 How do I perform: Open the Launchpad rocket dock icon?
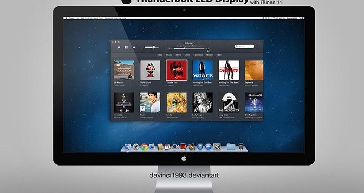click(136, 147)
